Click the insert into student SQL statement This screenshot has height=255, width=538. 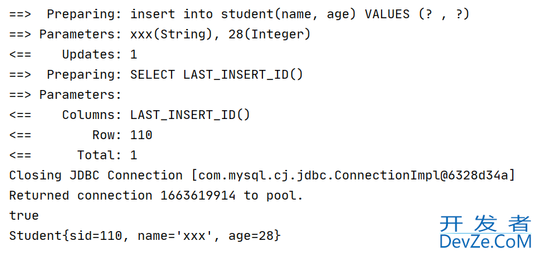tap(300, 14)
